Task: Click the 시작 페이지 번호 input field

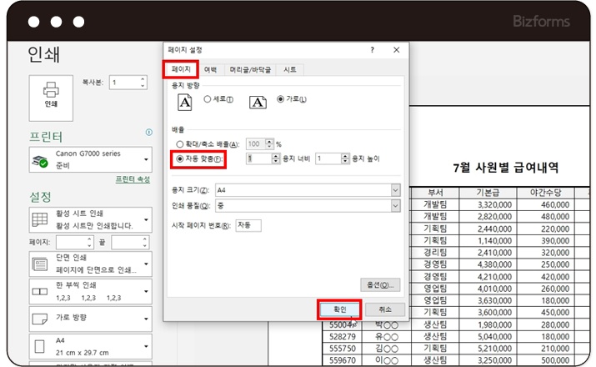Action: (x=248, y=225)
